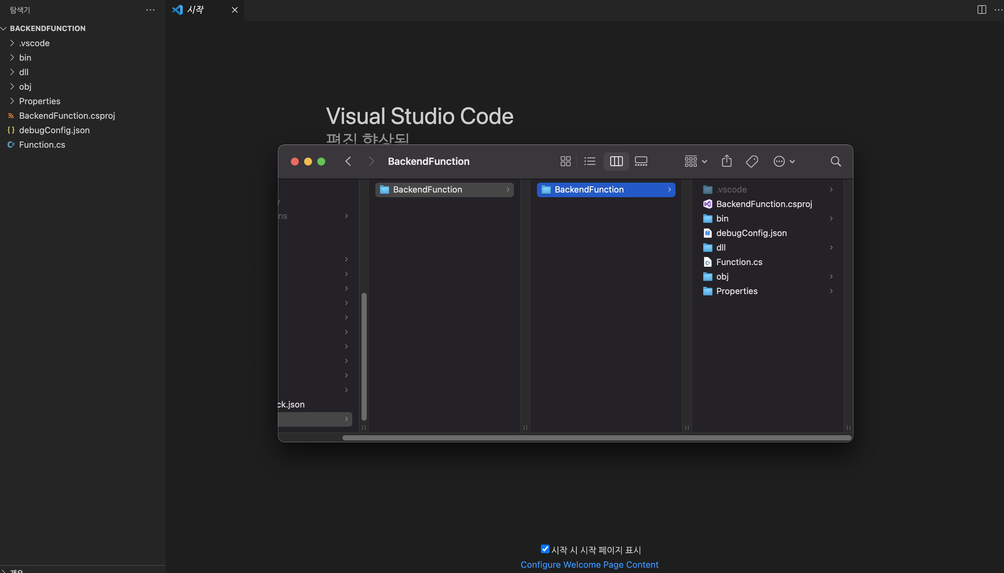Close the Finder window
Viewport: 1004px width, 573px height.
tap(295, 161)
